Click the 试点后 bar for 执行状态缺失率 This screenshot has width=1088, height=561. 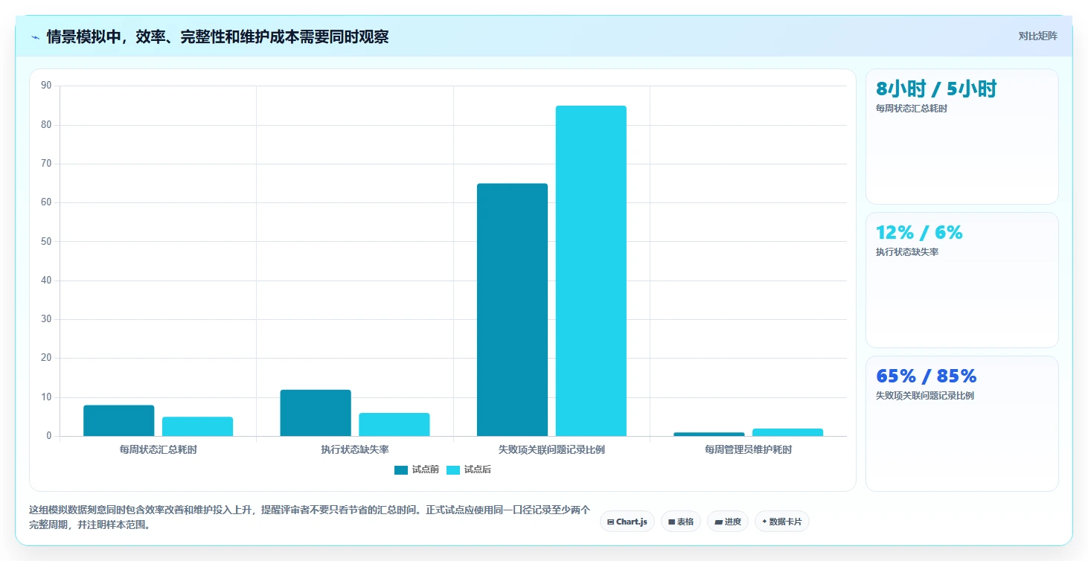tap(394, 424)
